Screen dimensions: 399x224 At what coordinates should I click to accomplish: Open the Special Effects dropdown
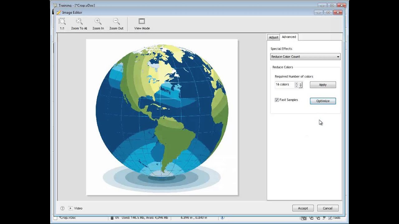pos(305,57)
